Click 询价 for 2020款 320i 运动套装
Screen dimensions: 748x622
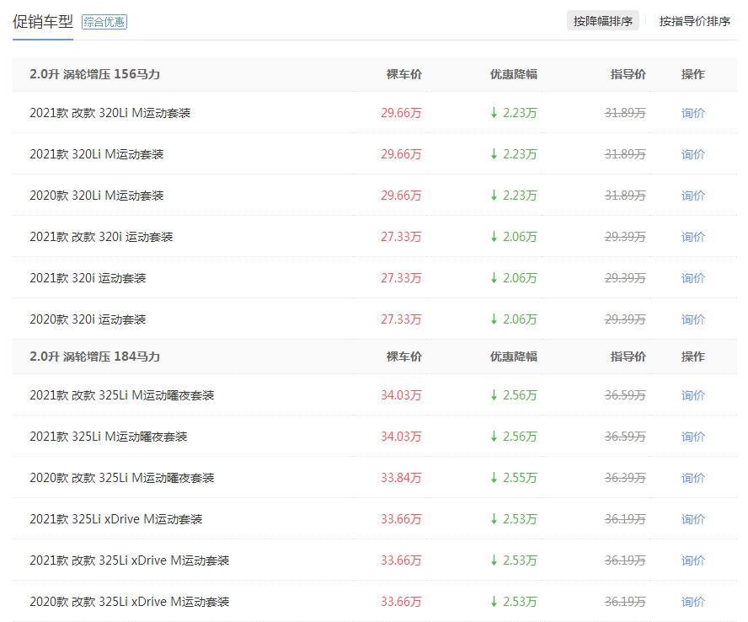[692, 319]
